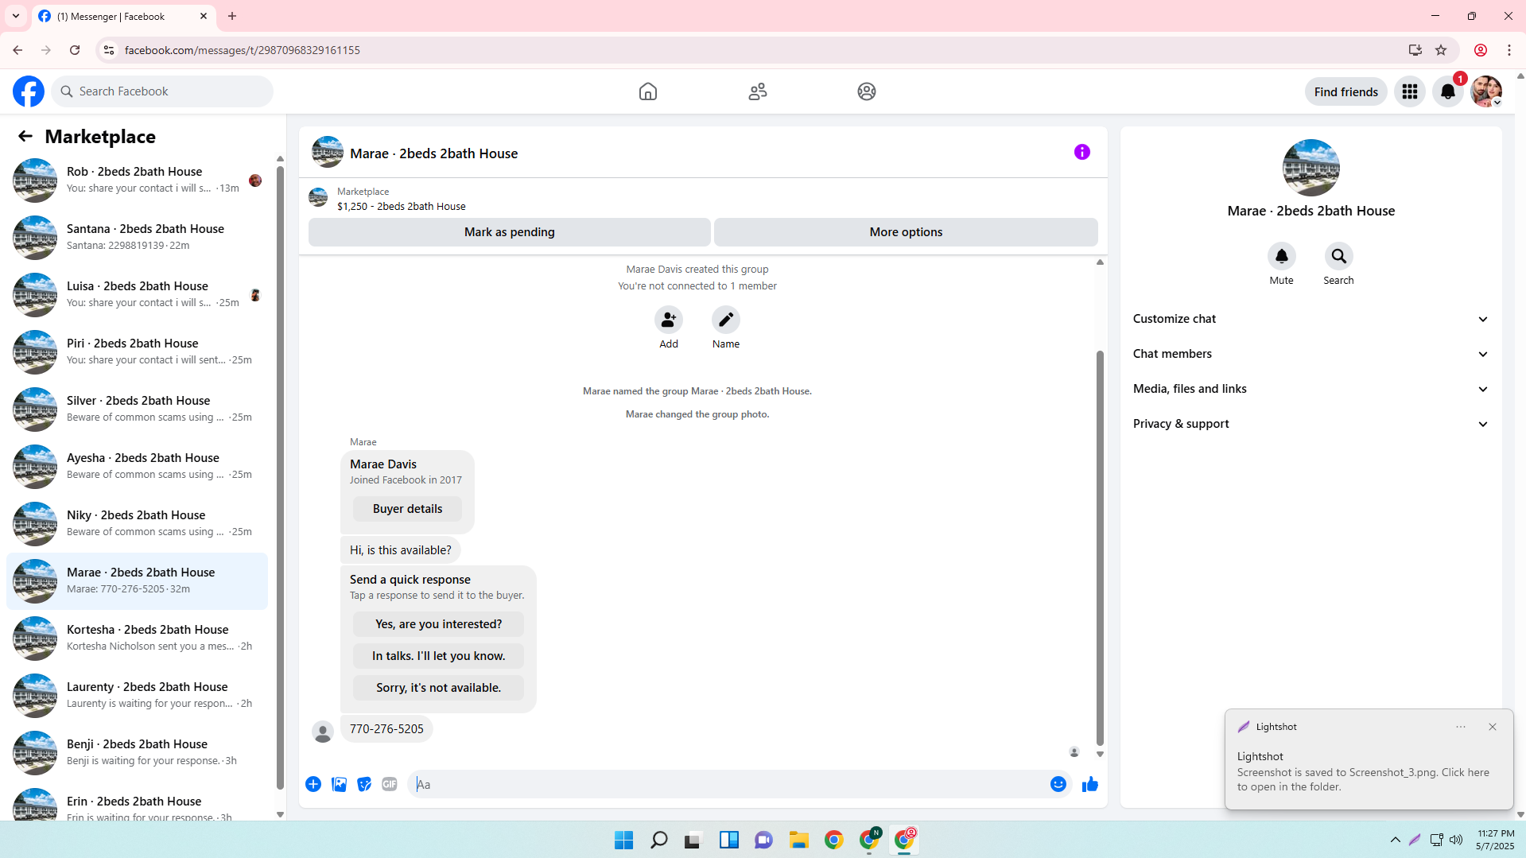Screen dimensions: 1526x858
Task: Open the Friends icon in the top navigation
Action: (758, 91)
